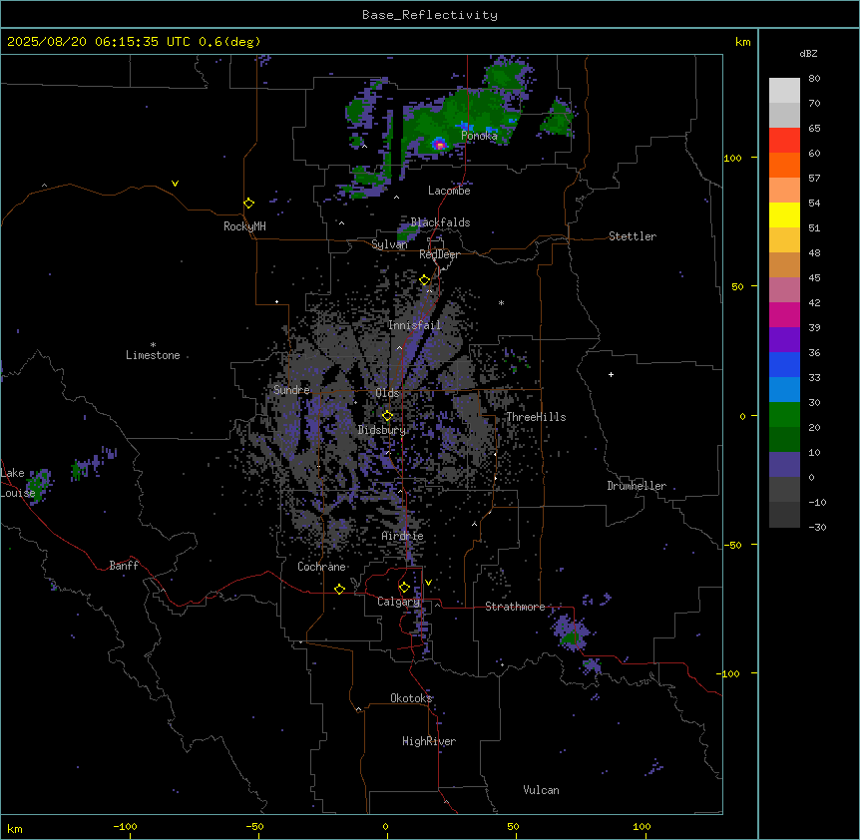
Task: Click the Ponoka city label
Action: click(479, 136)
